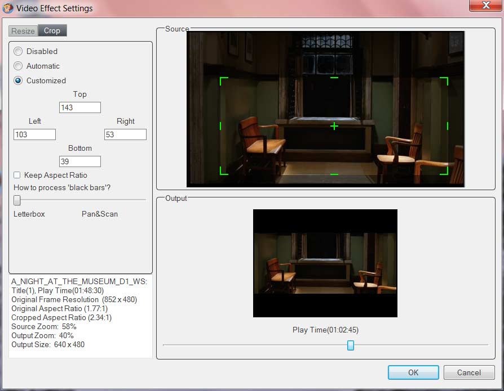Image resolution: width=504 pixels, height=391 pixels.
Task: Click the top-edge green crop marker
Action: tap(334, 78)
